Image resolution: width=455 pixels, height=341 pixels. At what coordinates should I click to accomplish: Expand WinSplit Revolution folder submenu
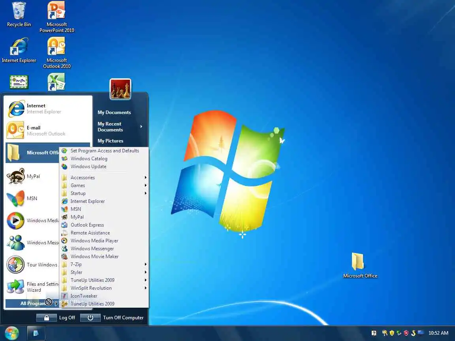point(104,288)
